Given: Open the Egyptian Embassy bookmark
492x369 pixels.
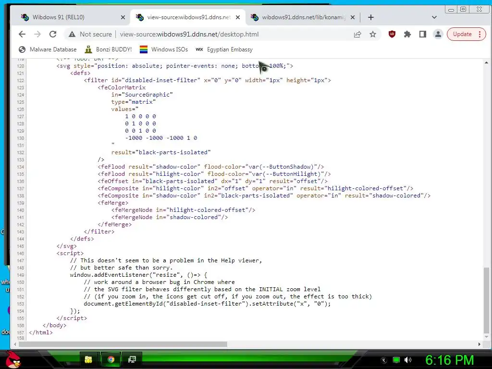Looking at the screenshot, I should [x=224, y=49].
